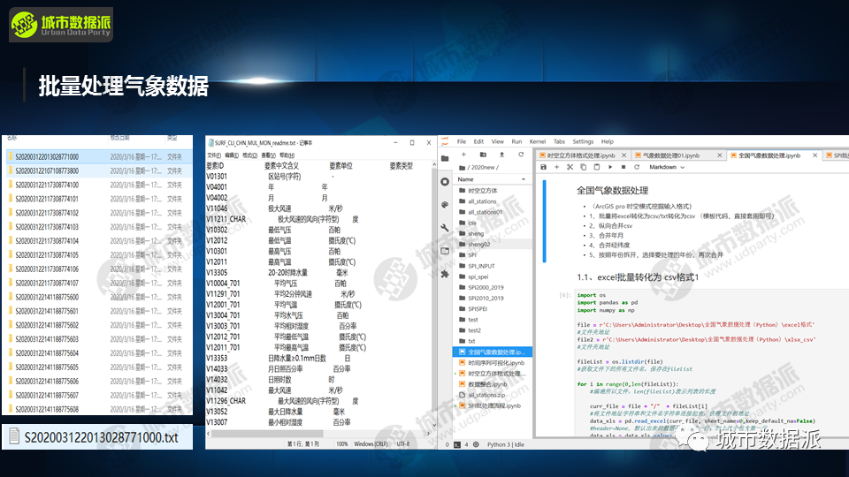Open the sheng02 folder
This screenshot has height=477, width=849.
[493, 245]
